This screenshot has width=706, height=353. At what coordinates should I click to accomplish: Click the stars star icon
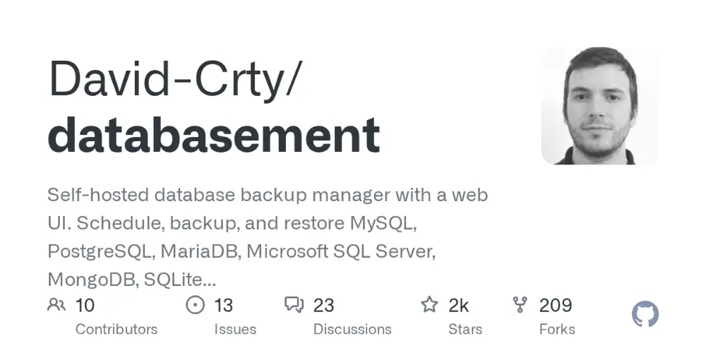pos(429,305)
